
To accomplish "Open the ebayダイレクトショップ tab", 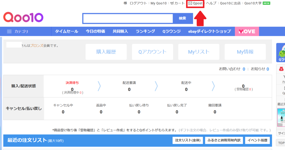I will [209, 31].
